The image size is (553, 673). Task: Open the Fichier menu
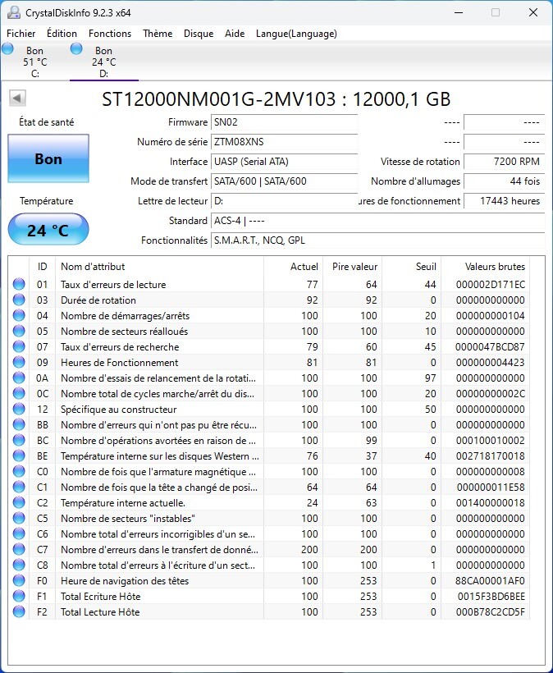pos(21,34)
